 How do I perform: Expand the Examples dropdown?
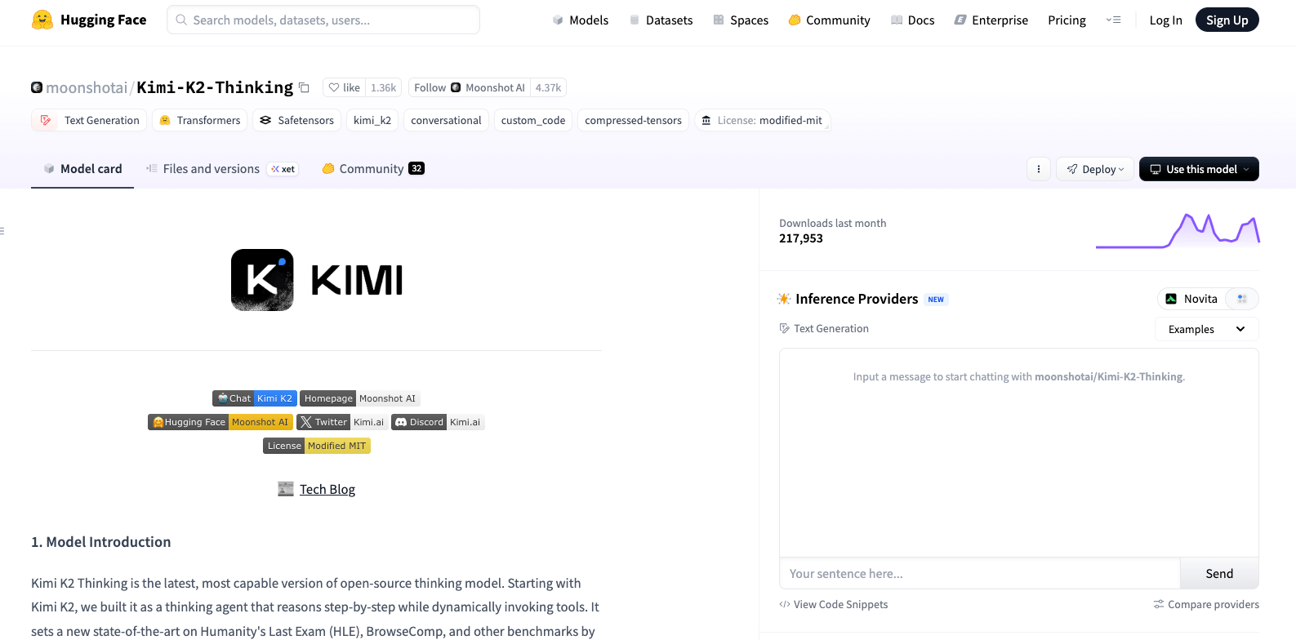click(x=1206, y=329)
